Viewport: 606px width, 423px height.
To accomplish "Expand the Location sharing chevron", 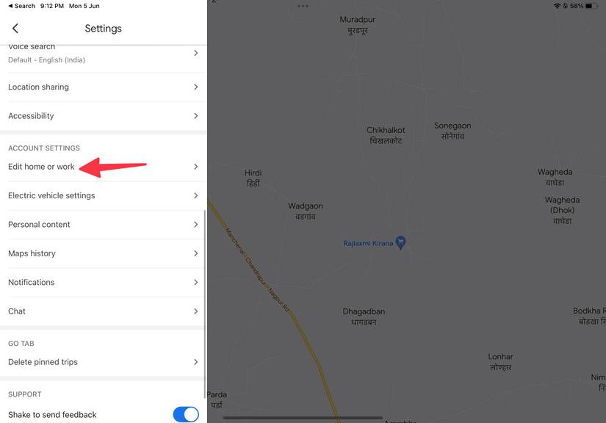I will click(x=196, y=87).
